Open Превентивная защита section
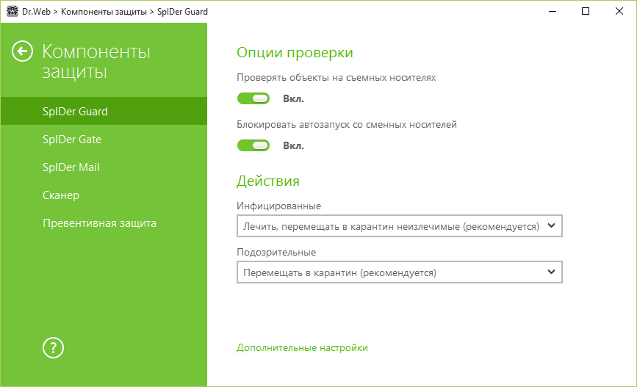Screen dimensions: 637x387 click(104, 223)
